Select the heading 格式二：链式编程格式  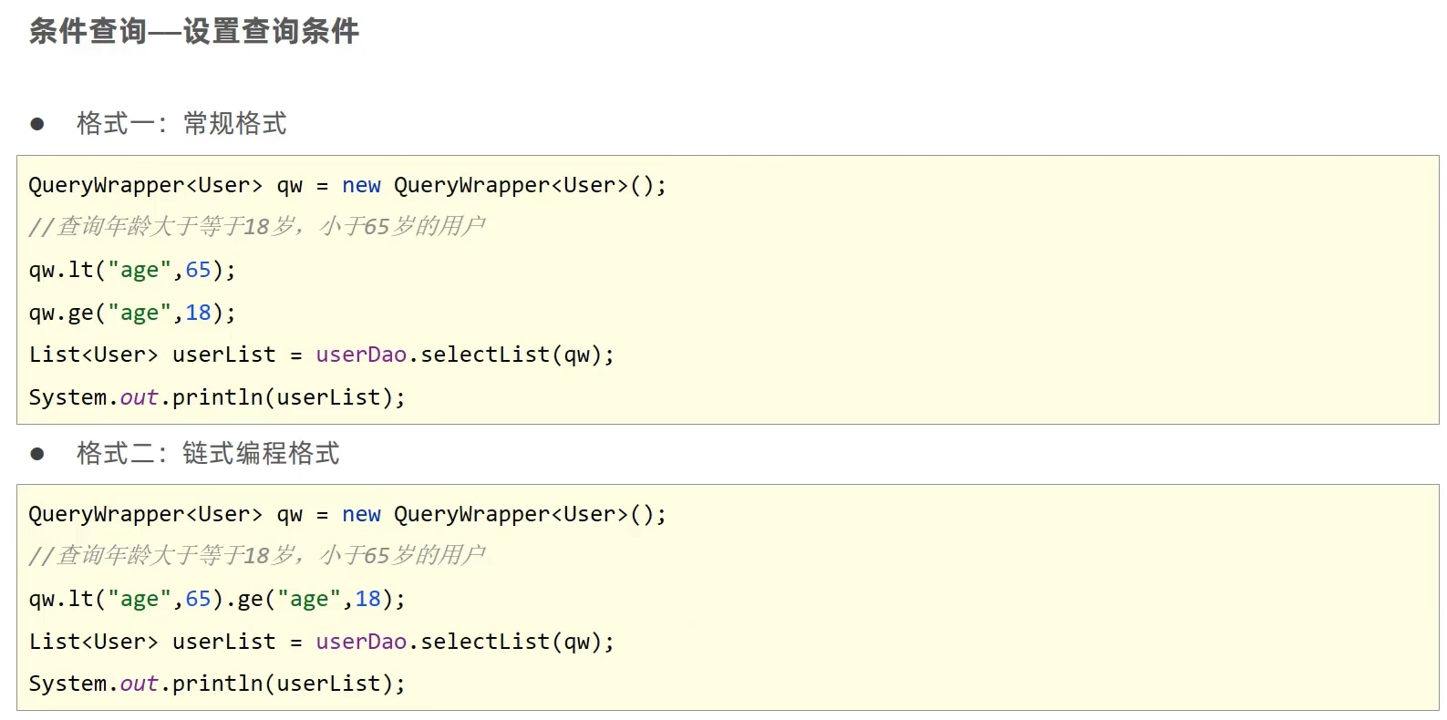click(208, 453)
